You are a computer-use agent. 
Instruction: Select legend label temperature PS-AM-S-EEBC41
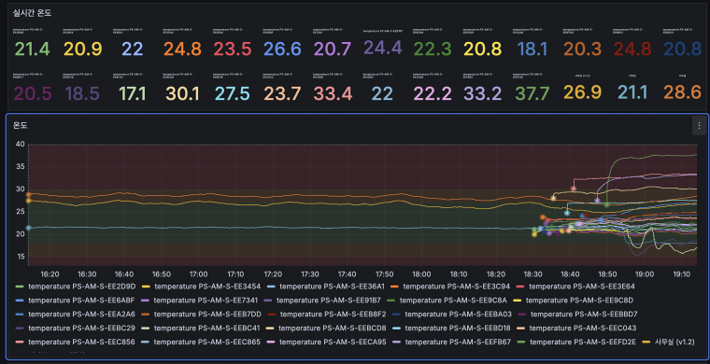[207, 328]
